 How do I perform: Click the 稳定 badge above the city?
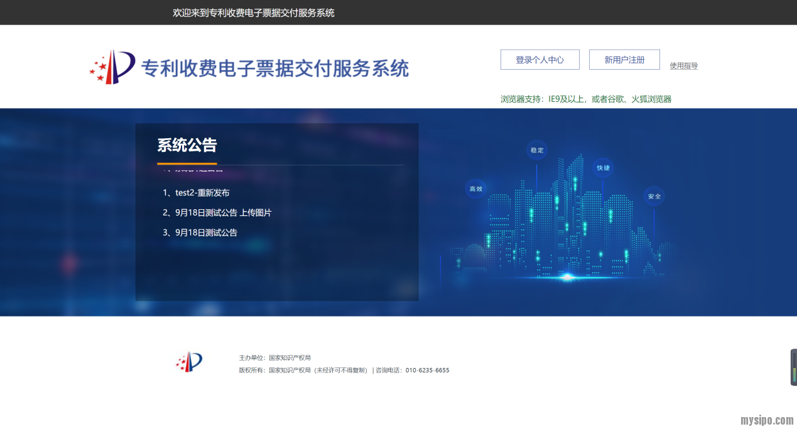pos(536,150)
